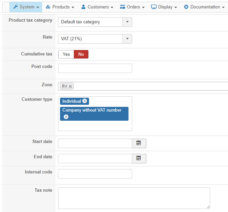The width and height of the screenshot is (228, 212).
Task: Open the End date calendar picker
Action: tap(139, 158)
